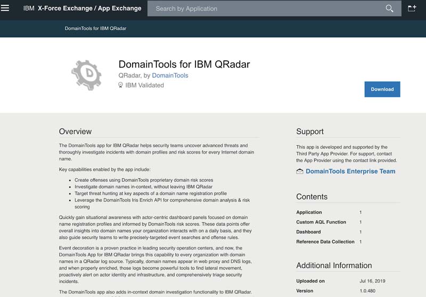Click the DomainTools gear logo
Image resolution: width=426 pixels, height=297 pixels.
[86, 75]
